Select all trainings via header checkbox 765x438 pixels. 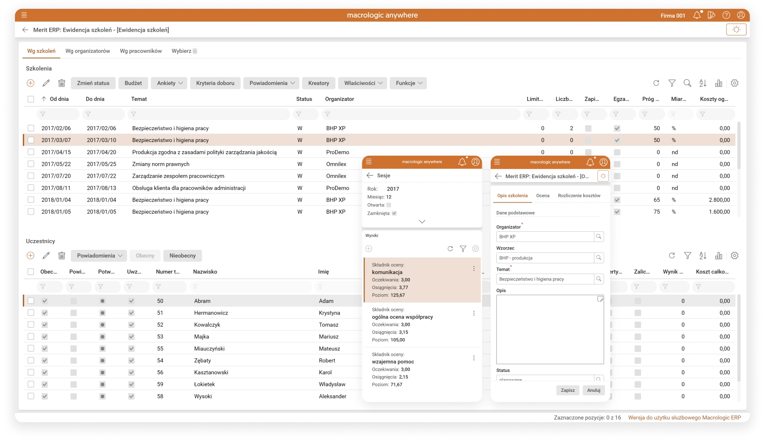31,99
